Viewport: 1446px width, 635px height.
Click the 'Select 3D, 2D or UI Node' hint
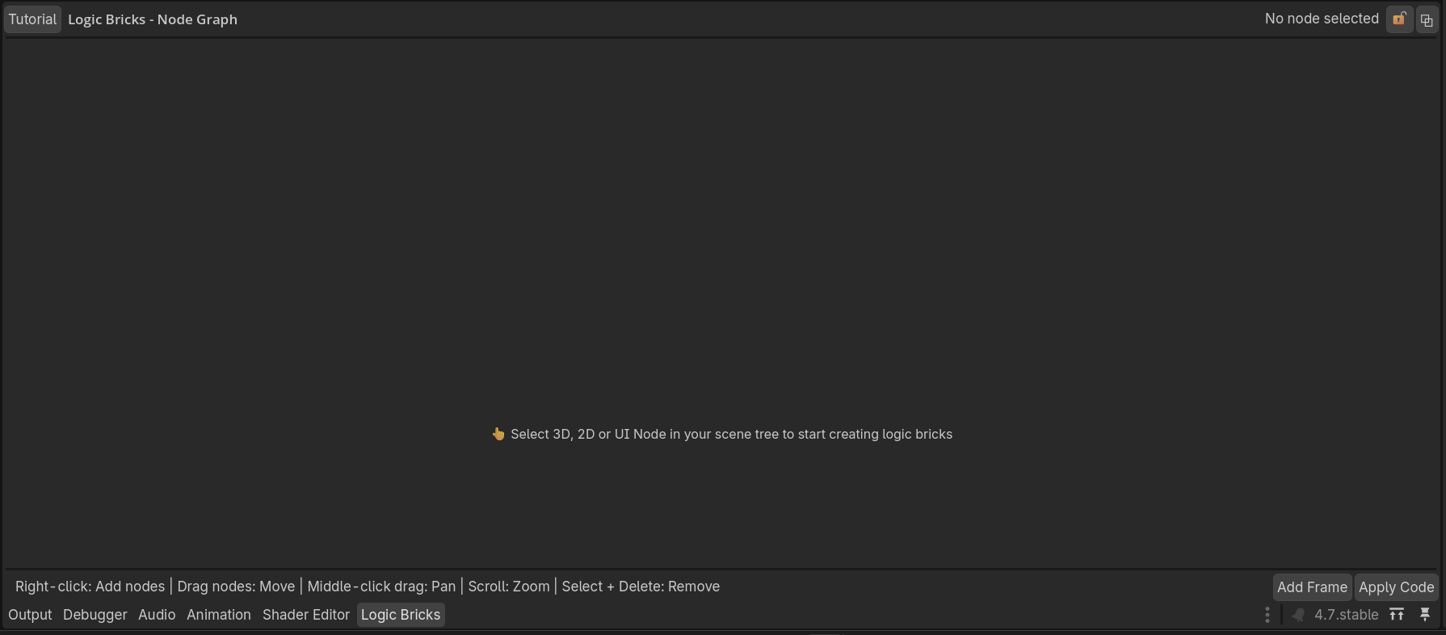[x=722, y=434]
